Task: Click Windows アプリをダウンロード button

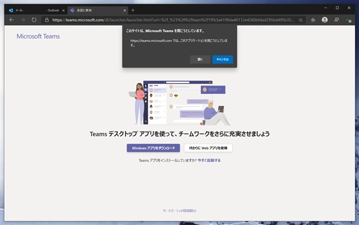Action: pyautogui.click(x=153, y=148)
